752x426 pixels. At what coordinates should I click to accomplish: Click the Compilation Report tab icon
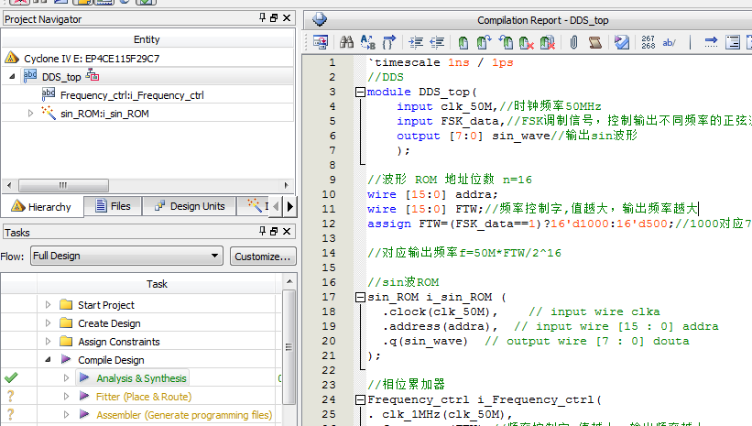pyautogui.click(x=320, y=19)
